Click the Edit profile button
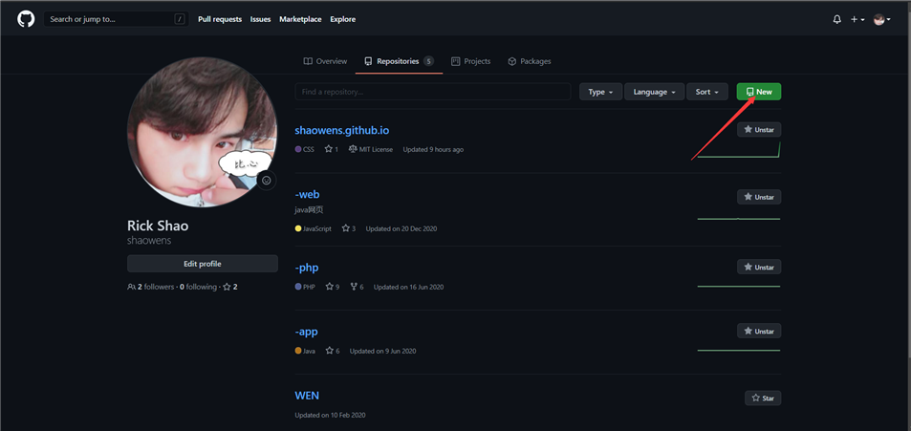This screenshot has height=431, width=911. pyautogui.click(x=203, y=264)
